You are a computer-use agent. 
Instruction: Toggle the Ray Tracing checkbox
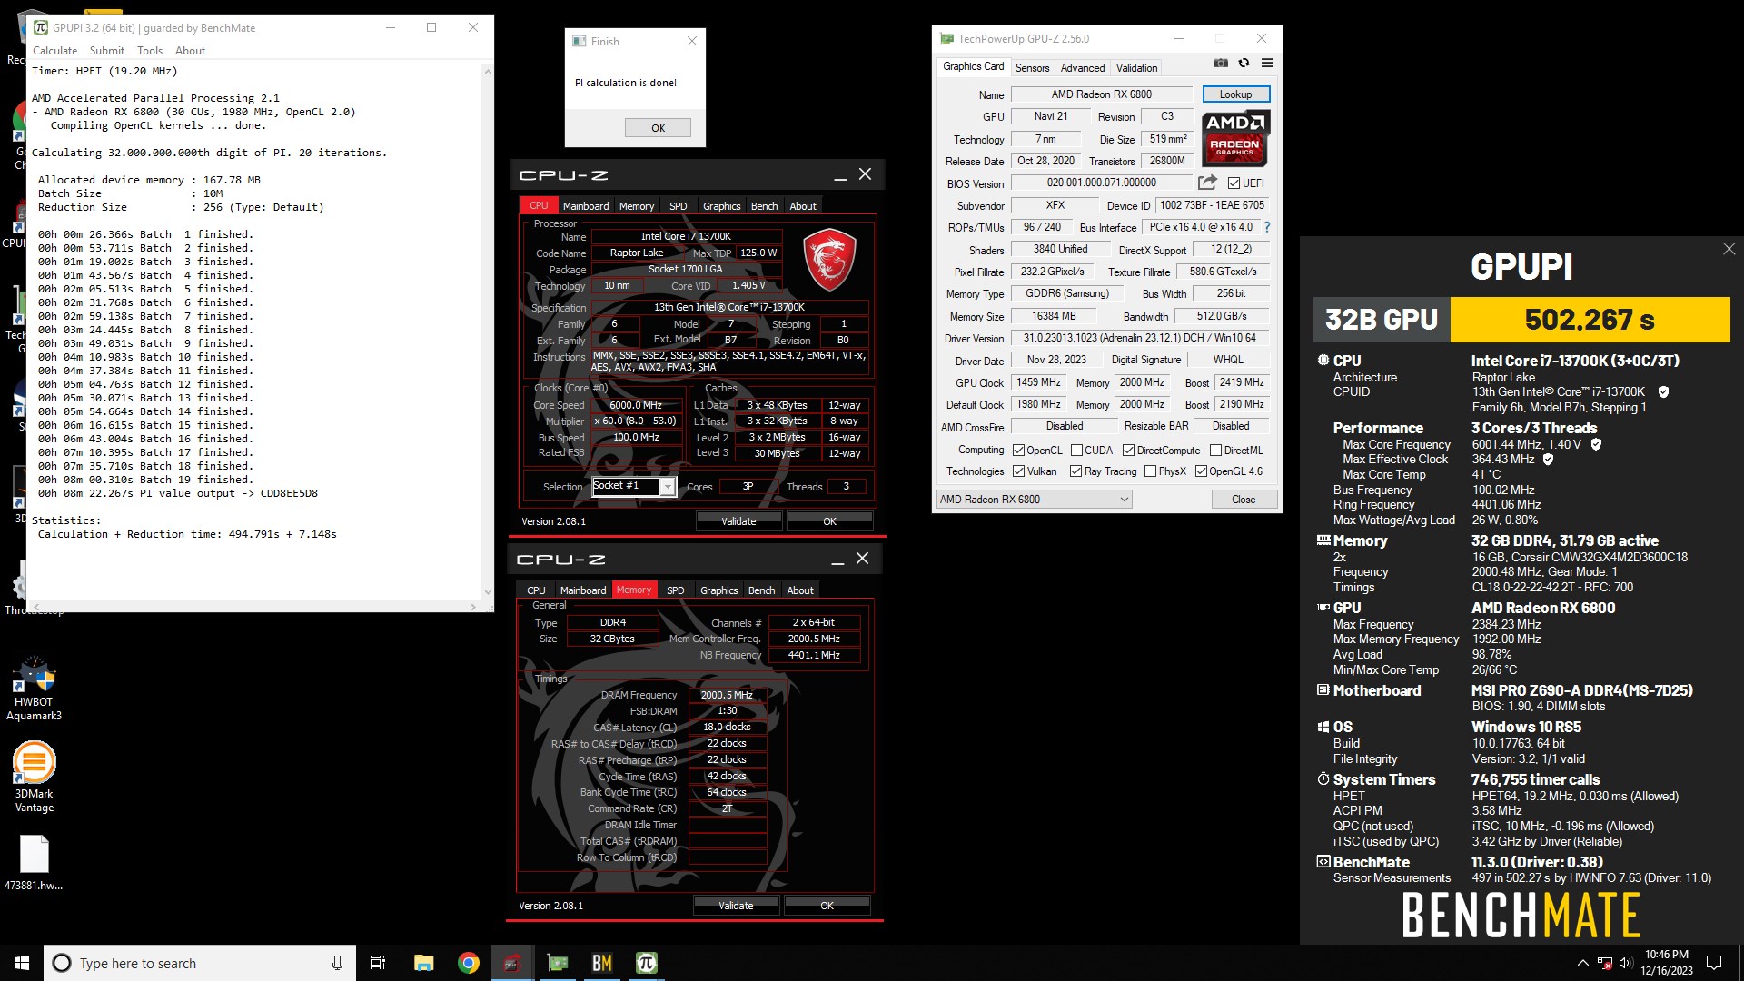click(x=1075, y=471)
